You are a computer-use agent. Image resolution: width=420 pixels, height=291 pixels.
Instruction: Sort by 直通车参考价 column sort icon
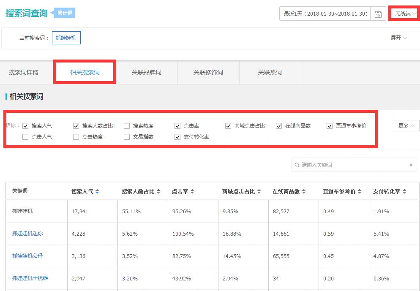pyautogui.click(x=360, y=191)
